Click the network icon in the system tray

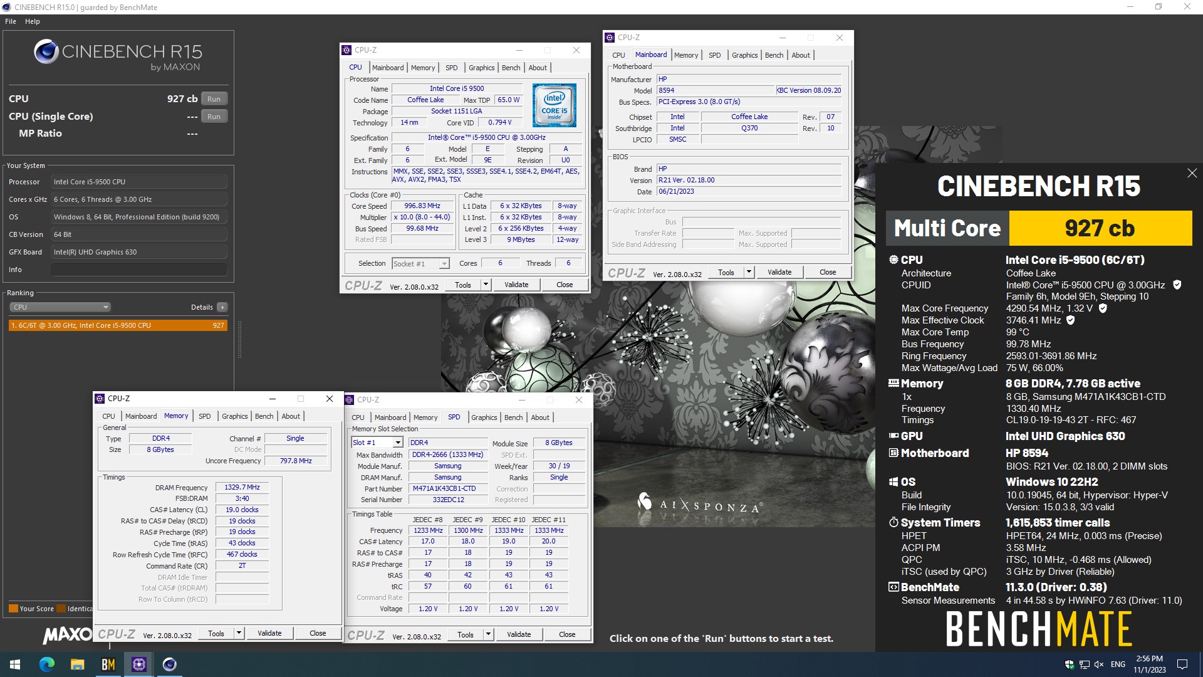[x=1085, y=664]
